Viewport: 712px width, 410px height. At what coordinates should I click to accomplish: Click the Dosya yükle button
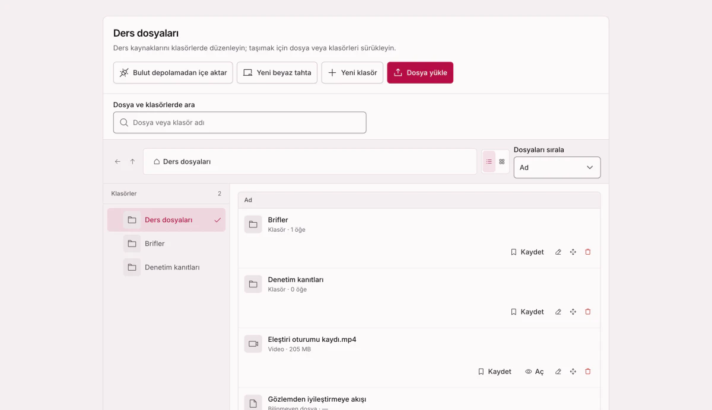click(420, 73)
